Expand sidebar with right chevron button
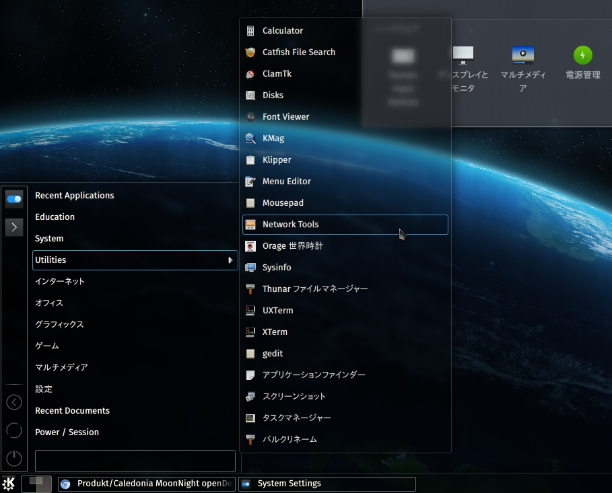Screen dimensions: 612x493 click(14, 227)
